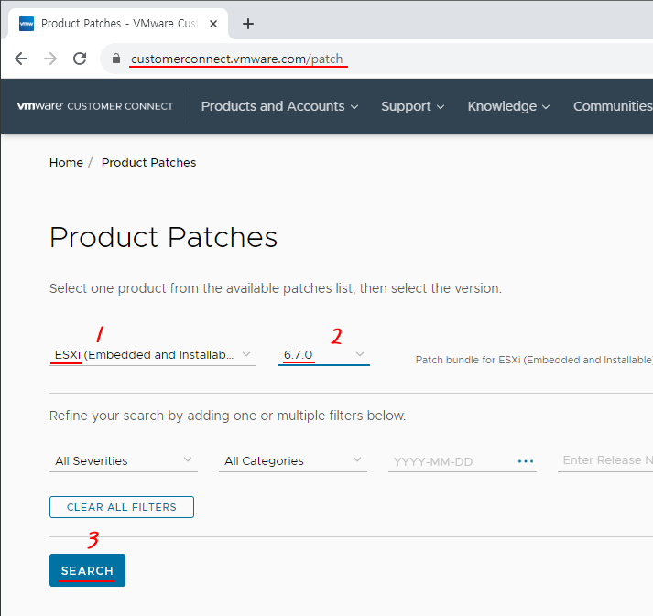
Task: Click CLEAR ALL FILTERS button
Action: 122,507
